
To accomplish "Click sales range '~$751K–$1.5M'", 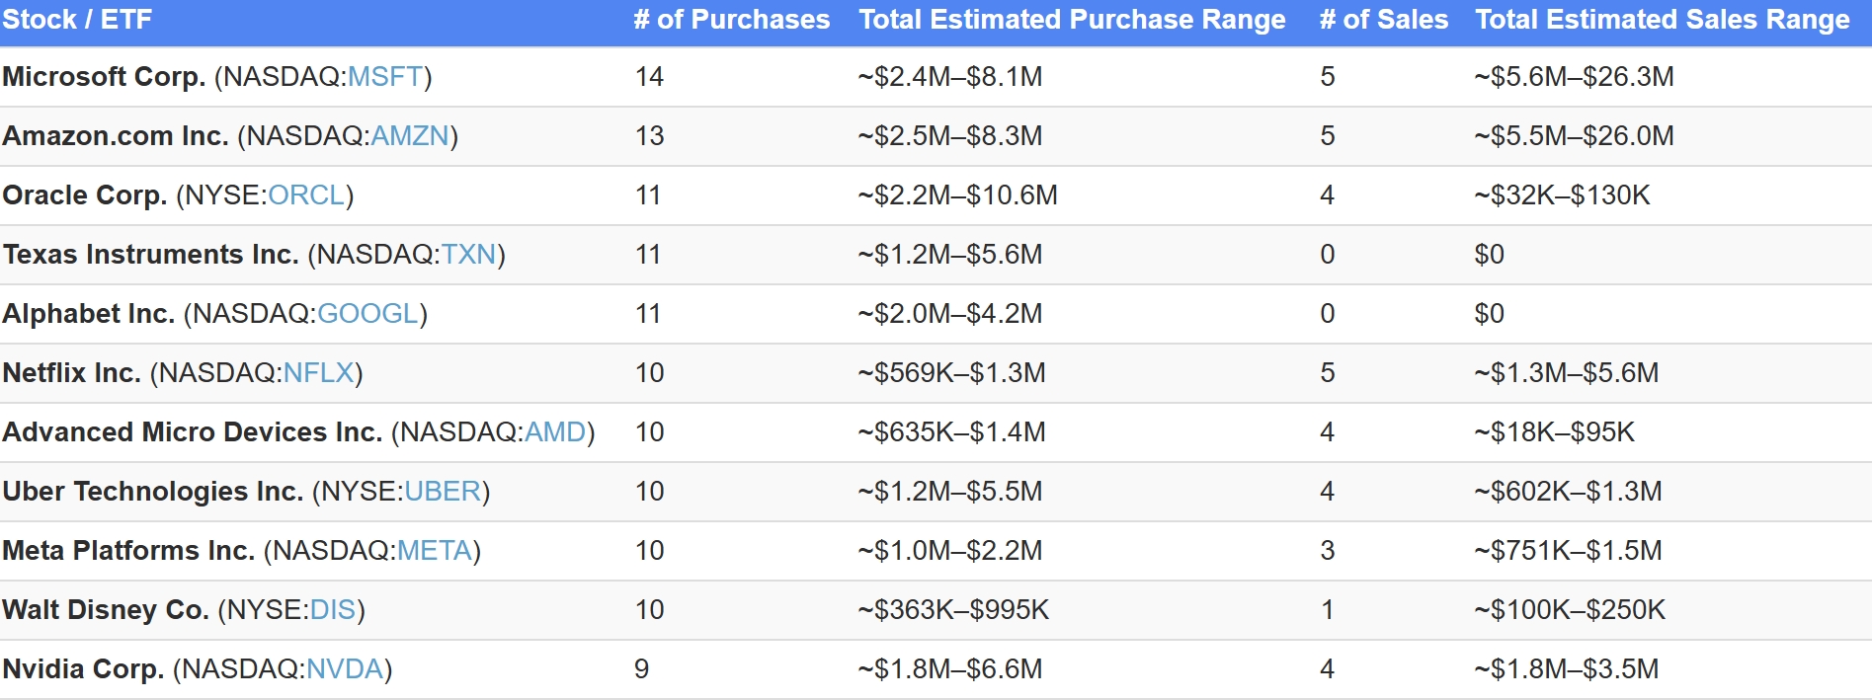I will 1569,551.
